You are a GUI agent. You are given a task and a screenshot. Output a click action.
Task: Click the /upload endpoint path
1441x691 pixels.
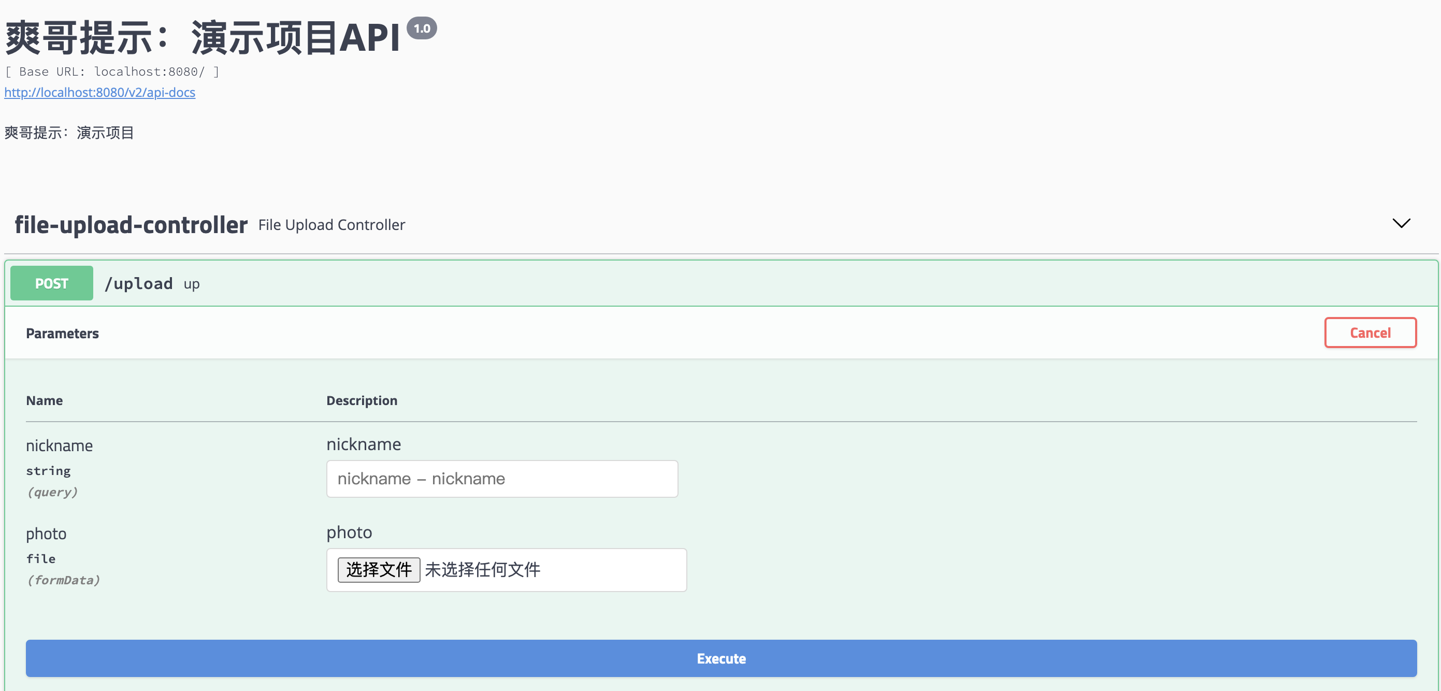click(x=139, y=284)
